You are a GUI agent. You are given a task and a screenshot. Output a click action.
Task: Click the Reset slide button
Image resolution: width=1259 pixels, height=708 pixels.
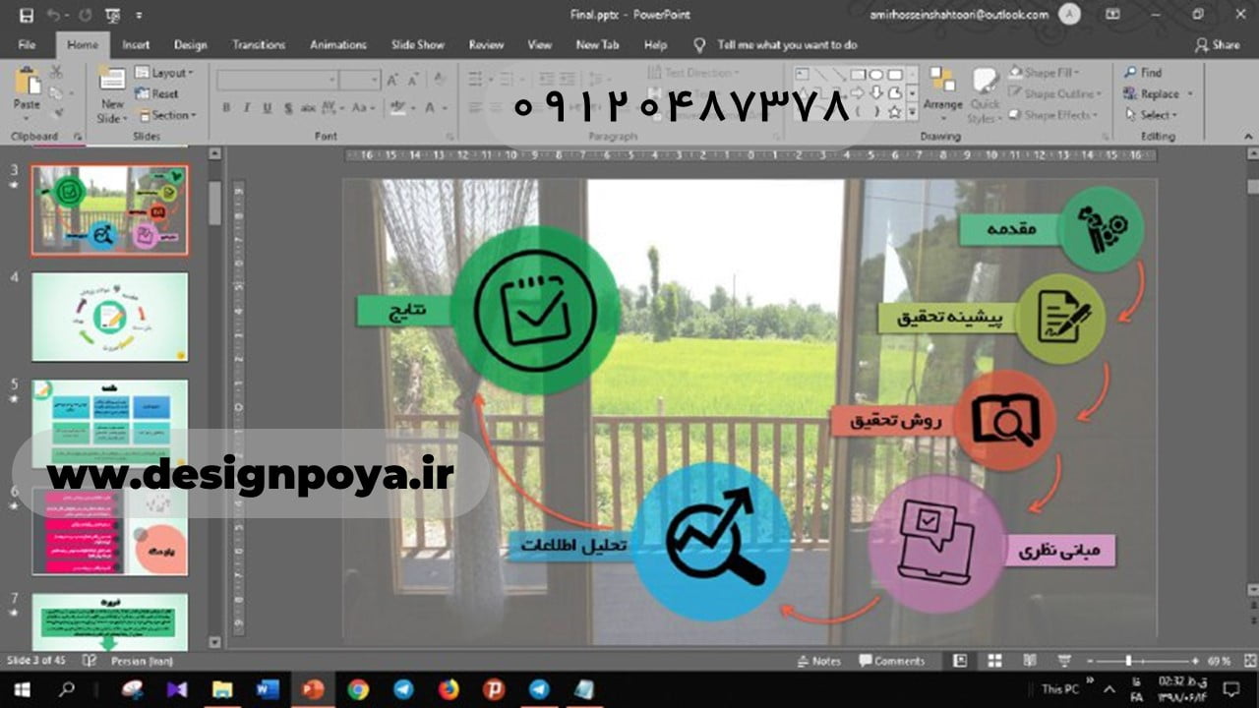(157, 94)
